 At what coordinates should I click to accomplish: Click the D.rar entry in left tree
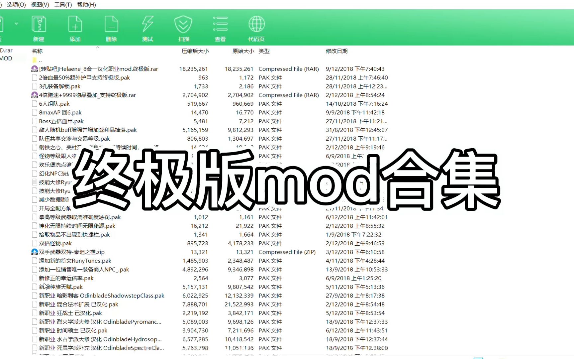pos(6,51)
